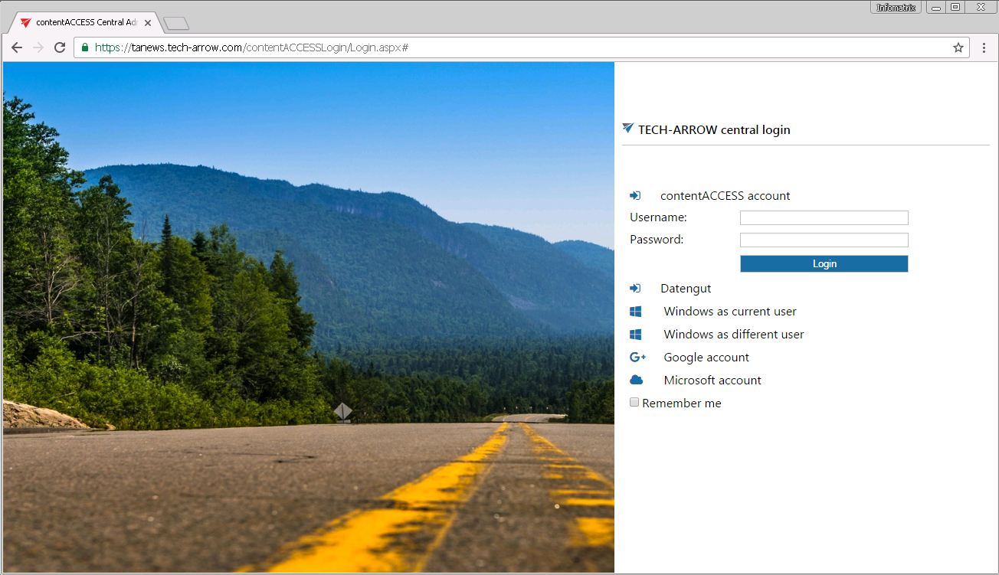999x575 pixels.
Task: Open Chrome three-dot menu
Action: click(984, 47)
